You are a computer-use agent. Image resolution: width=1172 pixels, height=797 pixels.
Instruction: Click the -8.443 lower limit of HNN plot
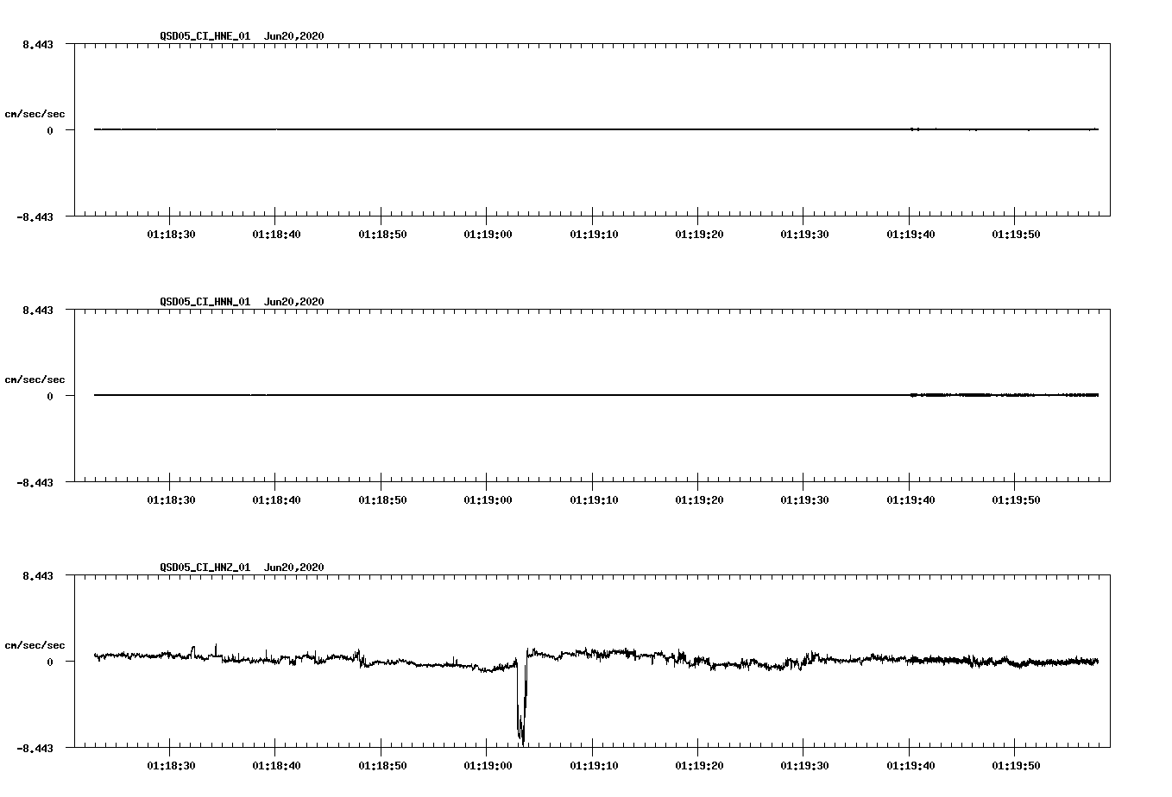pos(35,483)
